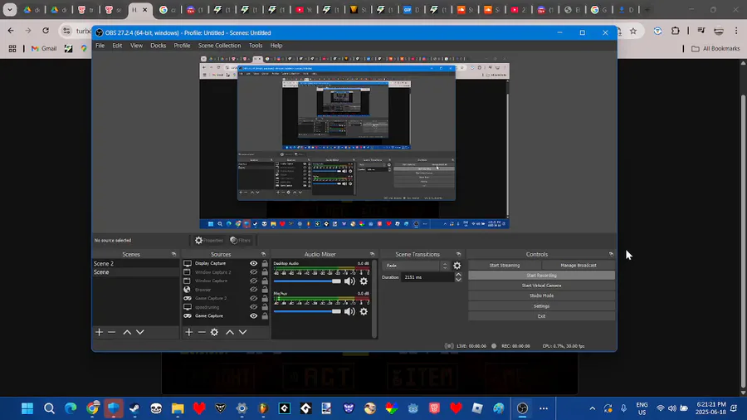747x420 pixels.
Task: Undock the Sources panel via float icon
Action: [263, 254]
